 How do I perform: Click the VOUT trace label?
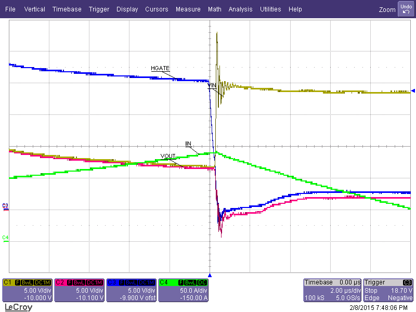(x=168, y=155)
